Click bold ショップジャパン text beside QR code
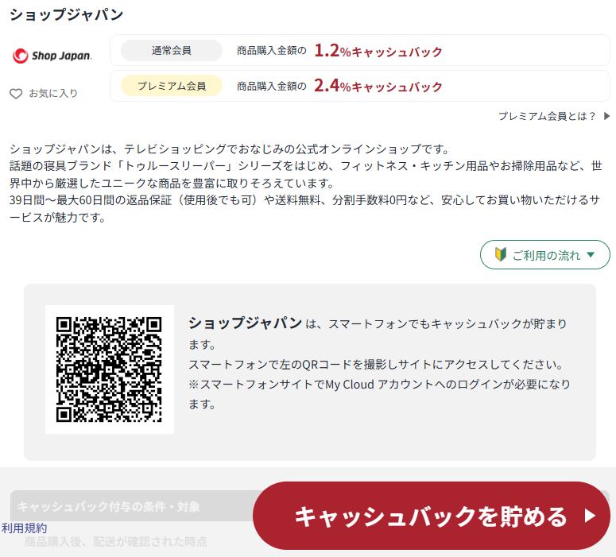This screenshot has width=616, height=557. [x=245, y=323]
